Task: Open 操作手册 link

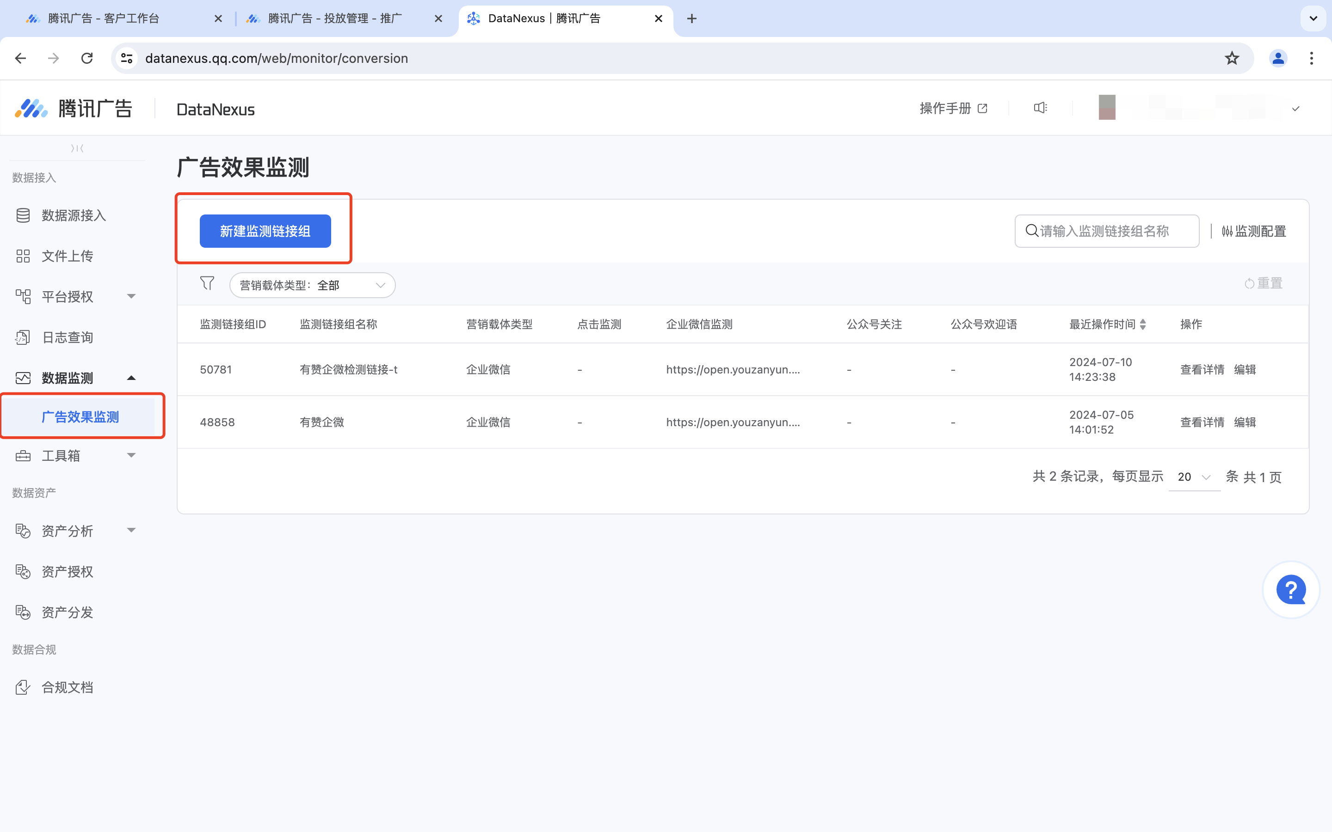Action: (x=953, y=109)
